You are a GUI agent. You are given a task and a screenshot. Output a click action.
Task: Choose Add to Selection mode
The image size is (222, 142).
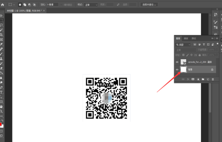coord(25,5)
